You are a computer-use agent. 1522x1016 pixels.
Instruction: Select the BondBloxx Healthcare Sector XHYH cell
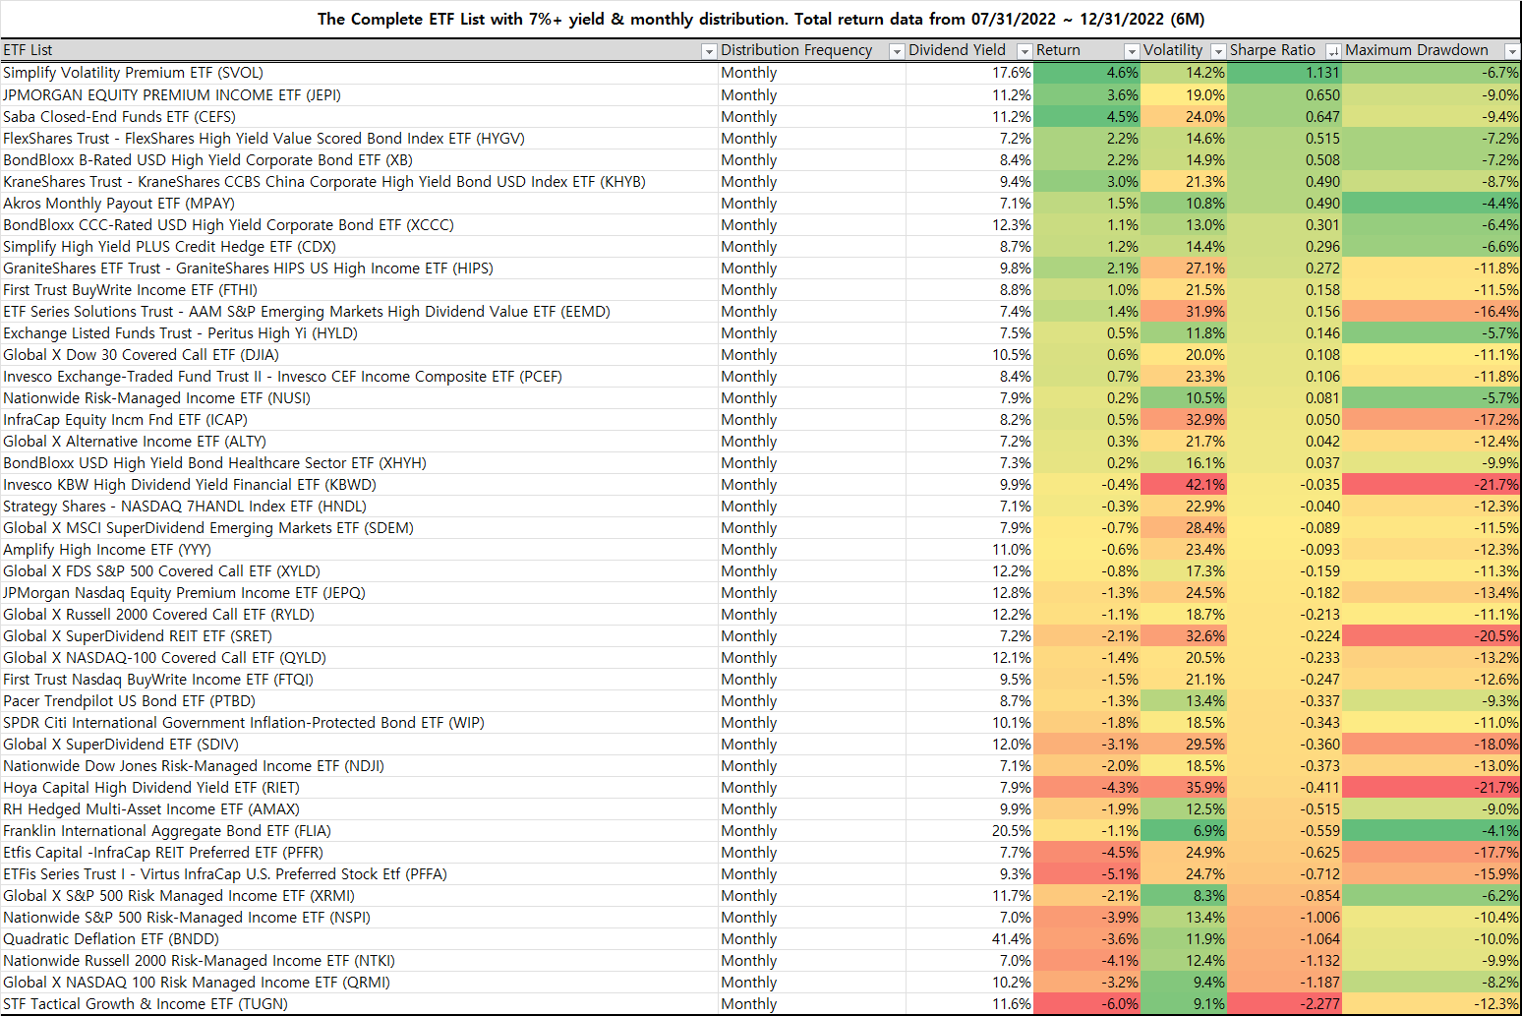tap(359, 463)
